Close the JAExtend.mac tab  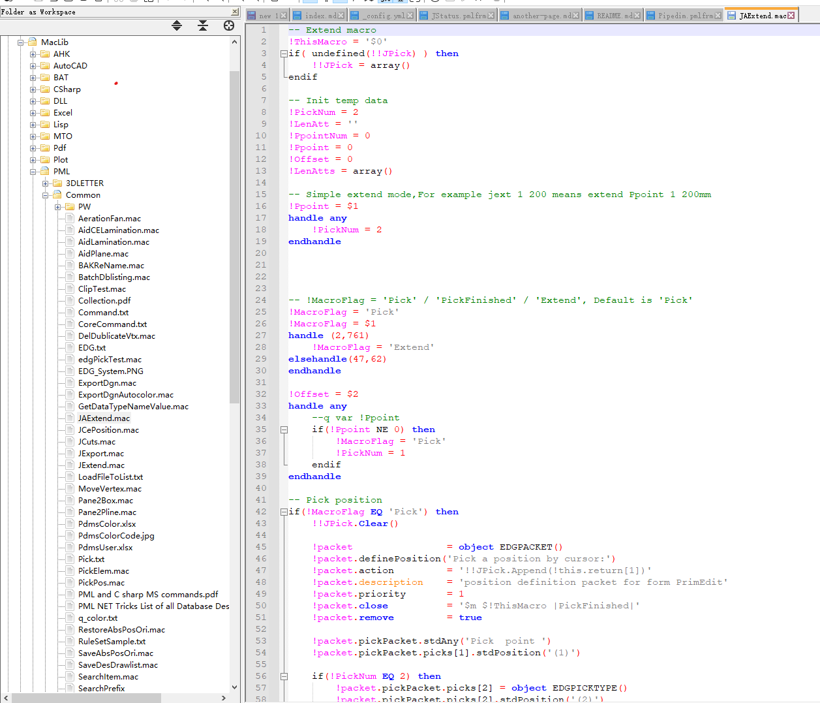791,16
